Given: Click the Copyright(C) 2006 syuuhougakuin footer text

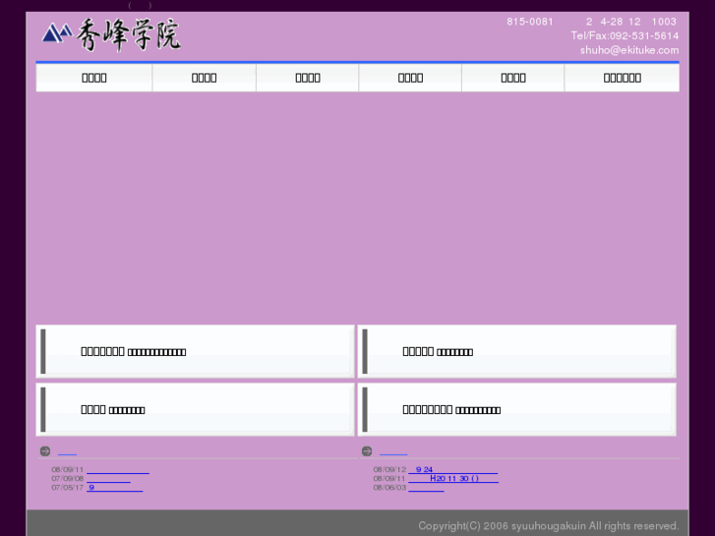Looking at the screenshot, I should point(549,526).
